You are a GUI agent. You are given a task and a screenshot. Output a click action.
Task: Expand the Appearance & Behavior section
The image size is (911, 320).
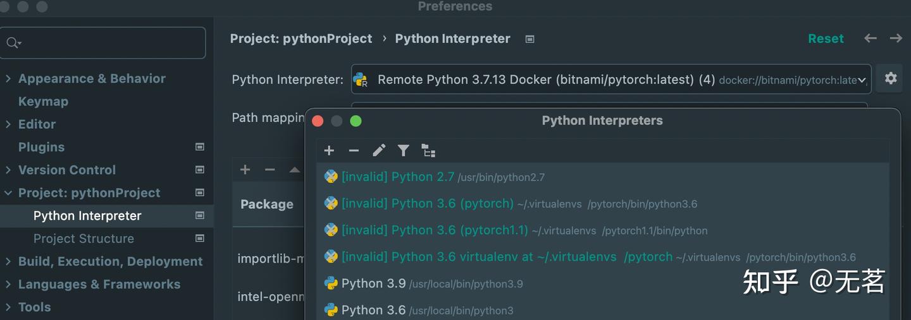coord(8,79)
